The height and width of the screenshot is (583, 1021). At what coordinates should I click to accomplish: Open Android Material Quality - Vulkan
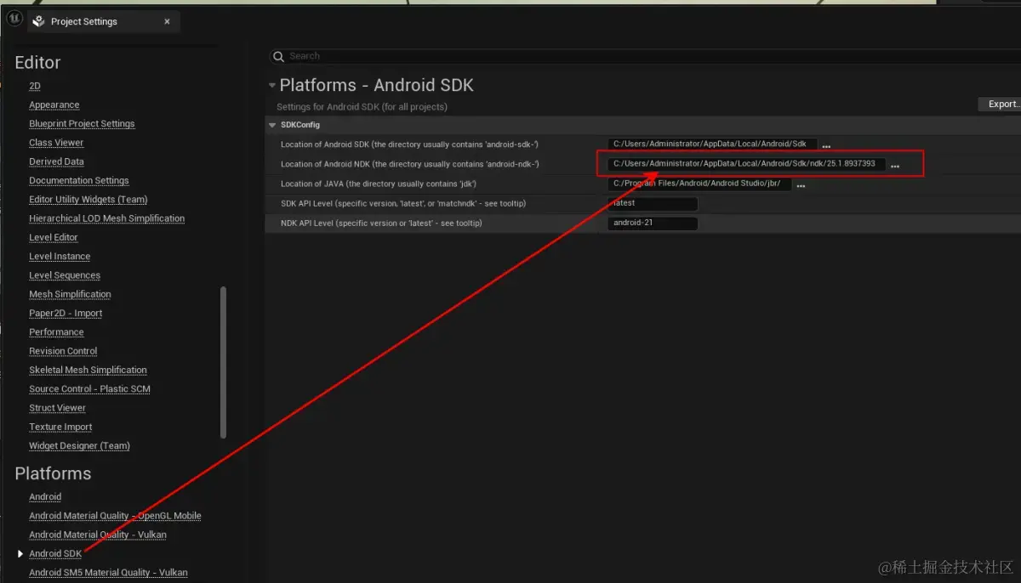click(98, 535)
